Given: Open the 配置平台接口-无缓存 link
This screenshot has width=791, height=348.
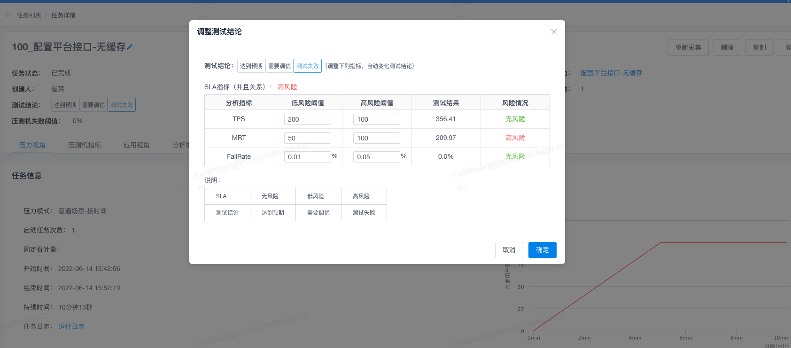Looking at the screenshot, I should coord(611,73).
